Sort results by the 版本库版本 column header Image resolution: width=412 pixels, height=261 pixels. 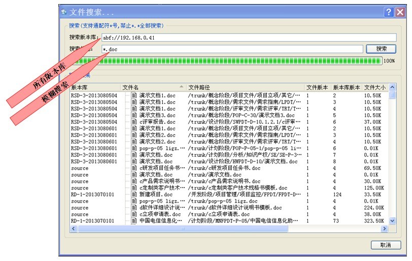pyautogui.click(x=346, y=87)
